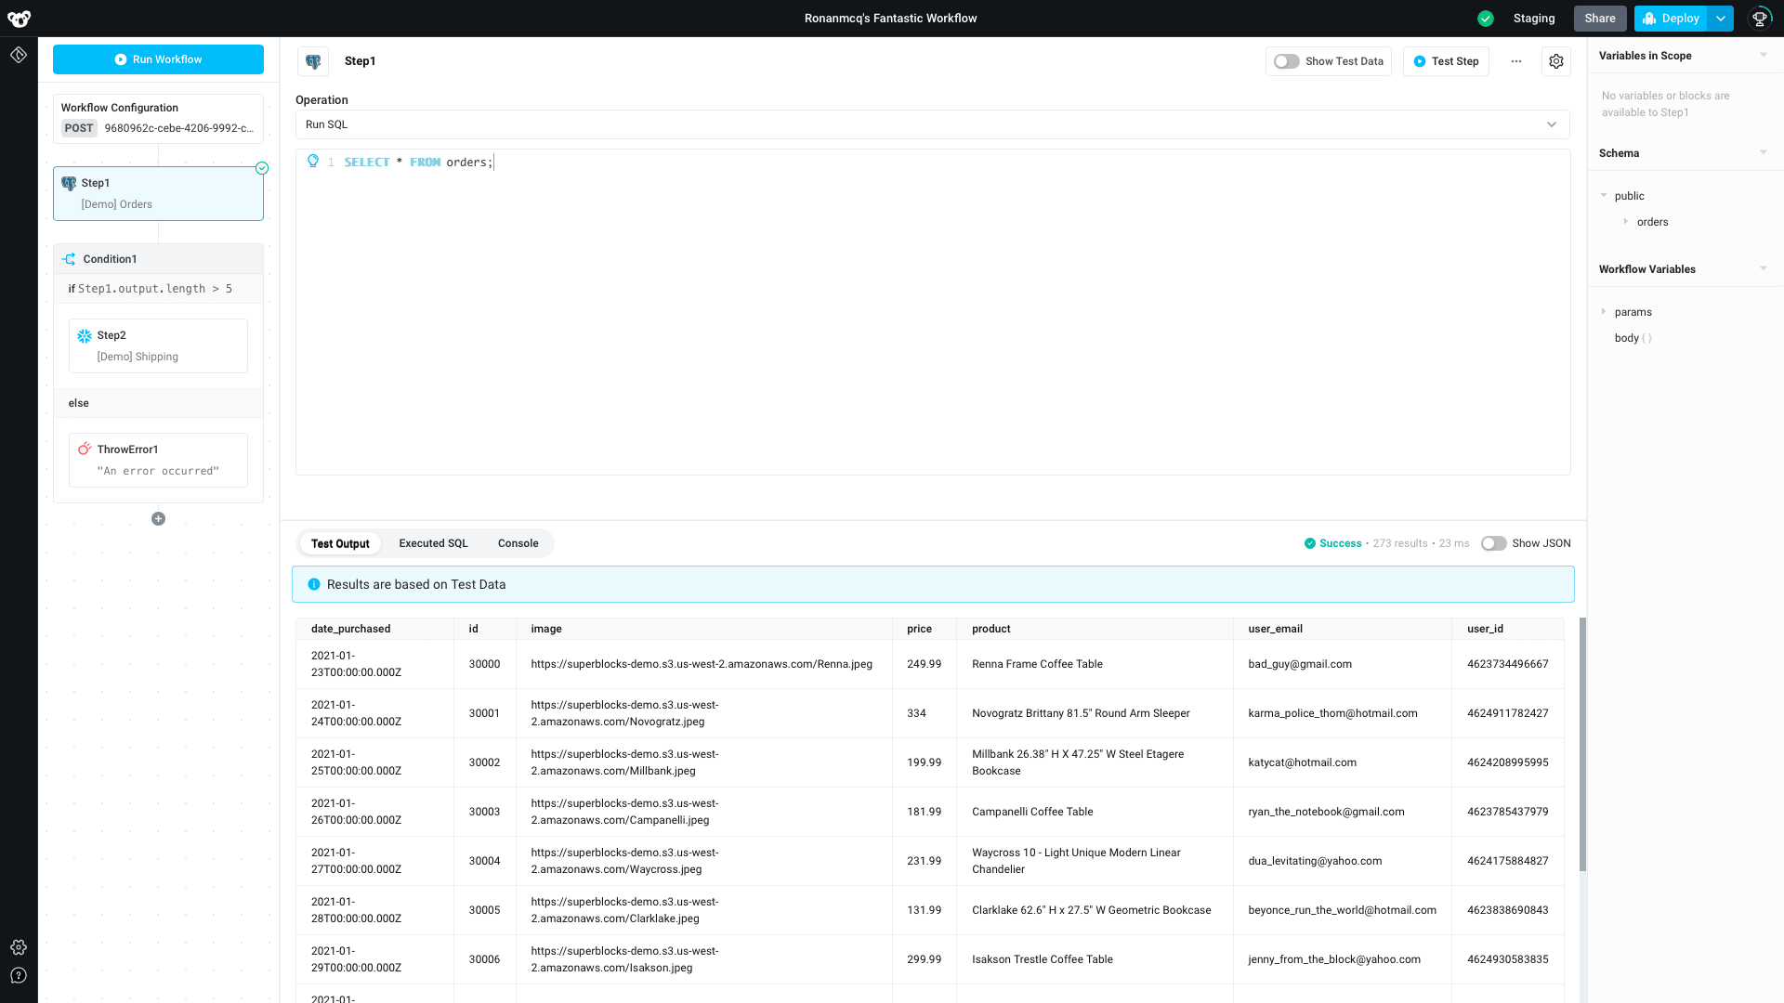Click the results table vertical scrollbar

click(1582, 743)
